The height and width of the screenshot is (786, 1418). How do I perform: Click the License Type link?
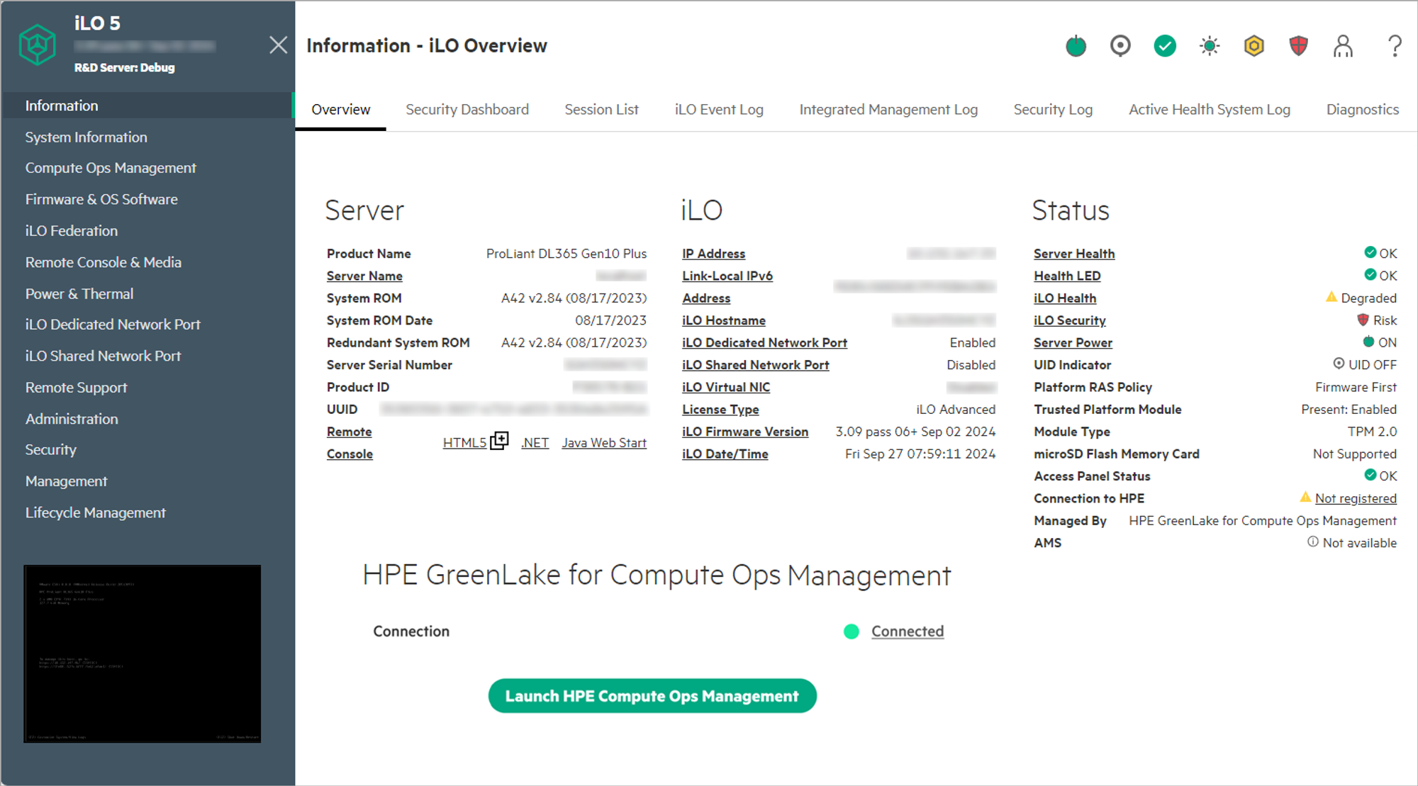coord(720,410)
